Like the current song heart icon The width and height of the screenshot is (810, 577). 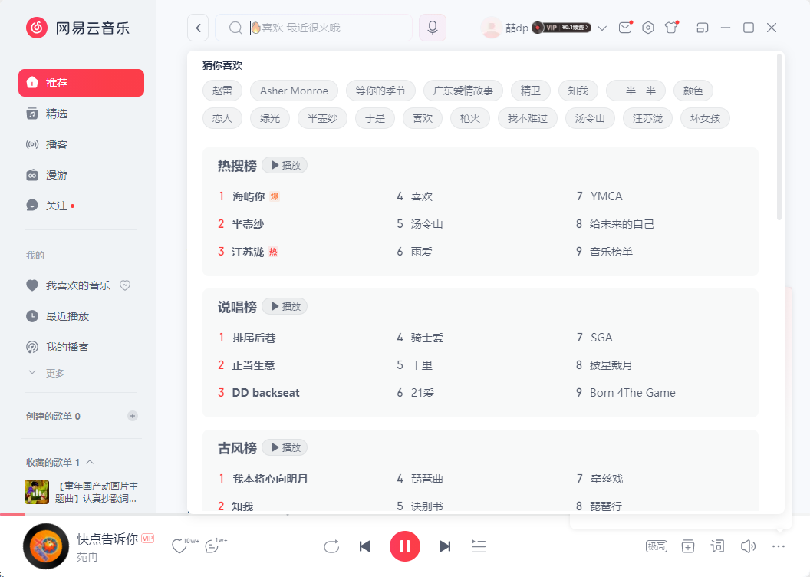click(179, 546)
